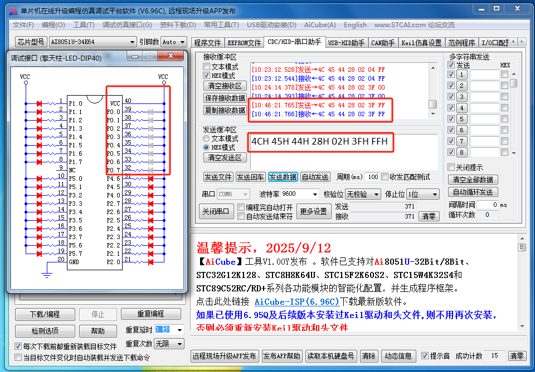This screenshot has width=535, height=372.
Task: Toggle the HEX checkbox for send string 1
Action: point(504,75)
